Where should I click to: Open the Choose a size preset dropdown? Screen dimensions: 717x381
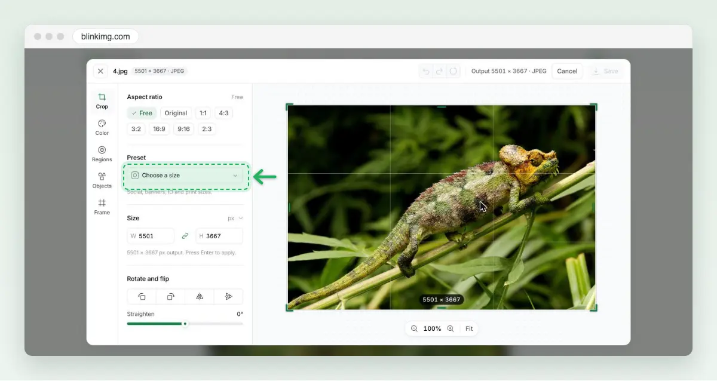click(185, 176)
